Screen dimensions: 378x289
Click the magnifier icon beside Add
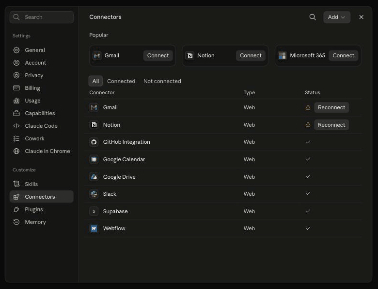(313, 17)
